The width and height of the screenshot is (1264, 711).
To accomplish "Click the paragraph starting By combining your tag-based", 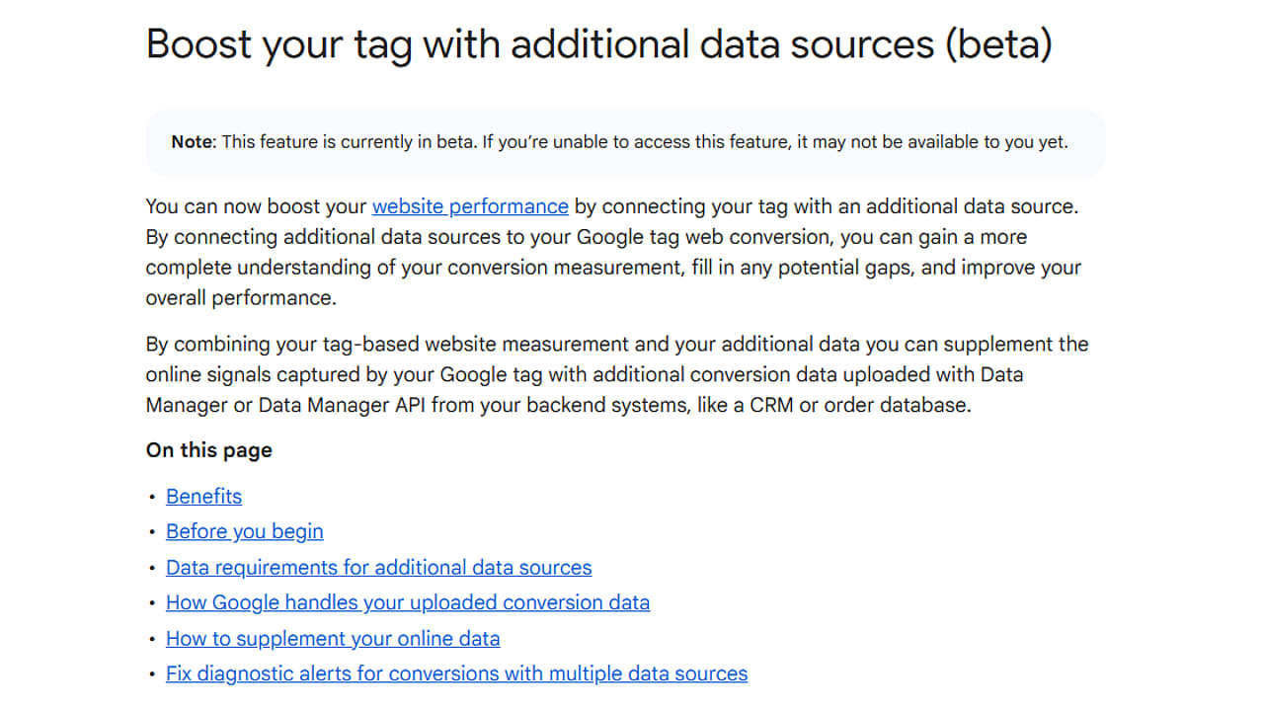I will click(617, 374).
